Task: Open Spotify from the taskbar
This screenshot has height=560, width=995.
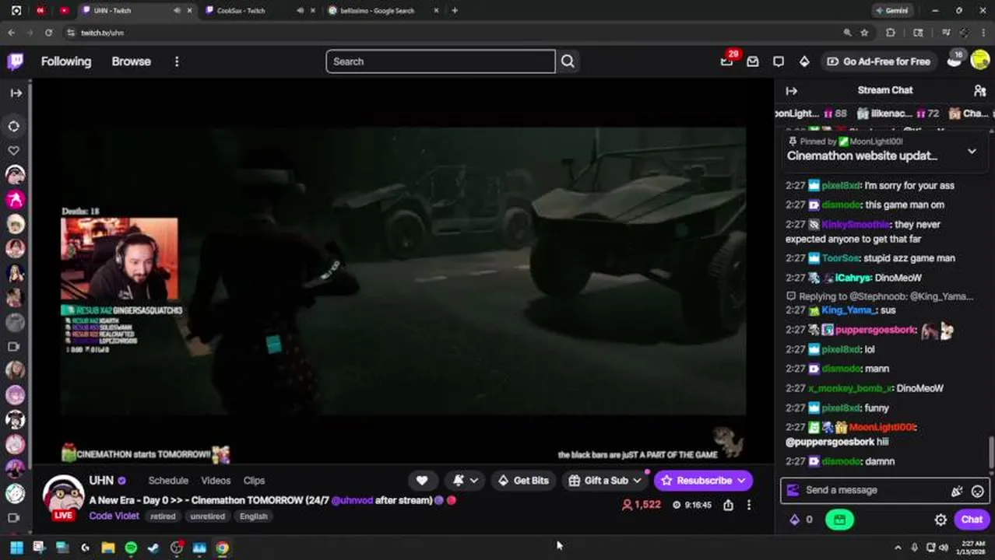Action: point(131,548)
